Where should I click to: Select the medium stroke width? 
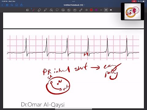pyautogui.click(x=106, y=10)
